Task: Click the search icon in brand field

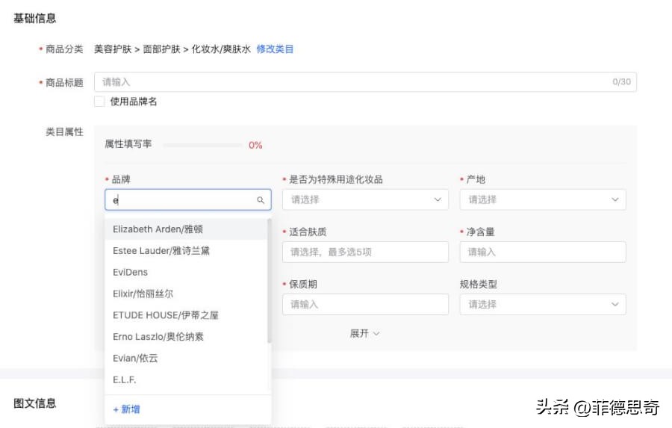Action: pyautogui.click(x=260, y=200)
